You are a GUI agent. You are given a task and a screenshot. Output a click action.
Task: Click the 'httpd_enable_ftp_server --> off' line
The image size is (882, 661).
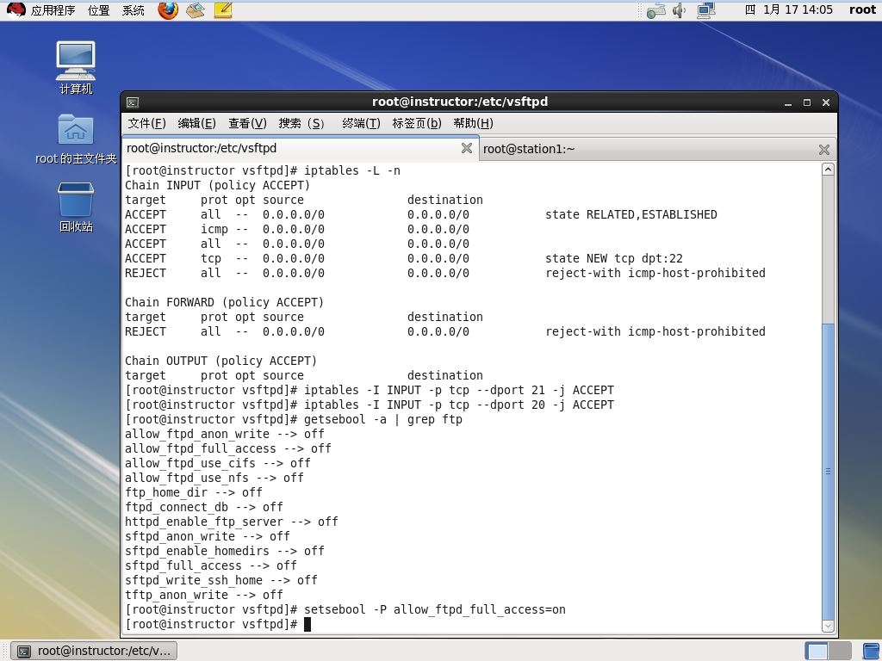click(x=231, y=522)
